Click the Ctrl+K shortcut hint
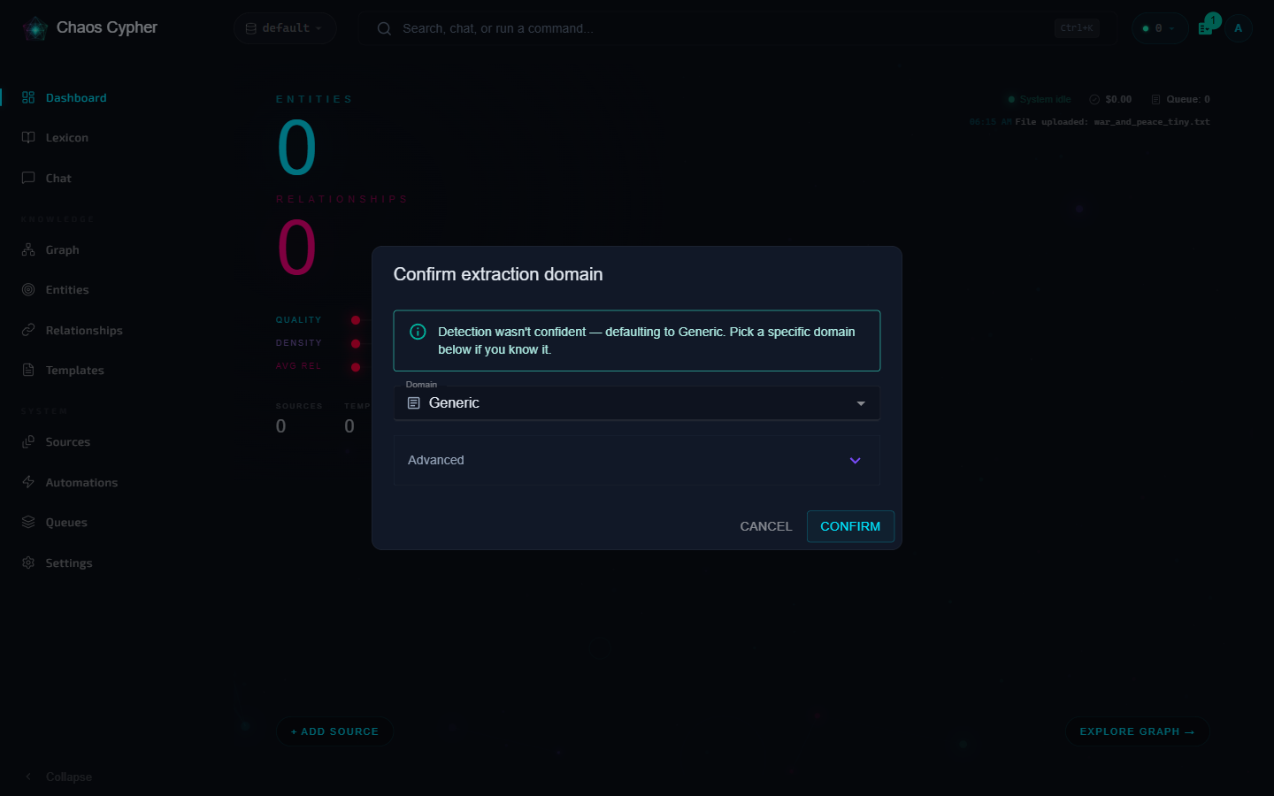 tap(1077, 28)
